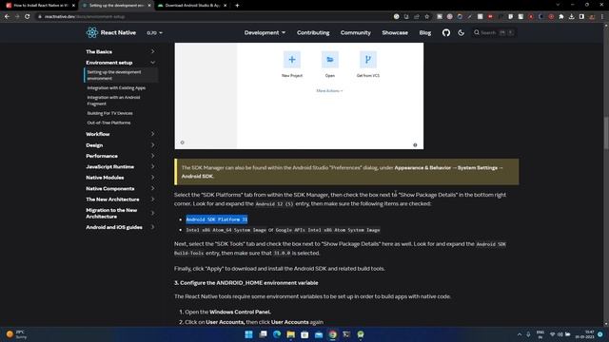Open the browser Extensions puzzle icon
The width and height of the screenshot is (609, 342).
[x=561, y=17]
